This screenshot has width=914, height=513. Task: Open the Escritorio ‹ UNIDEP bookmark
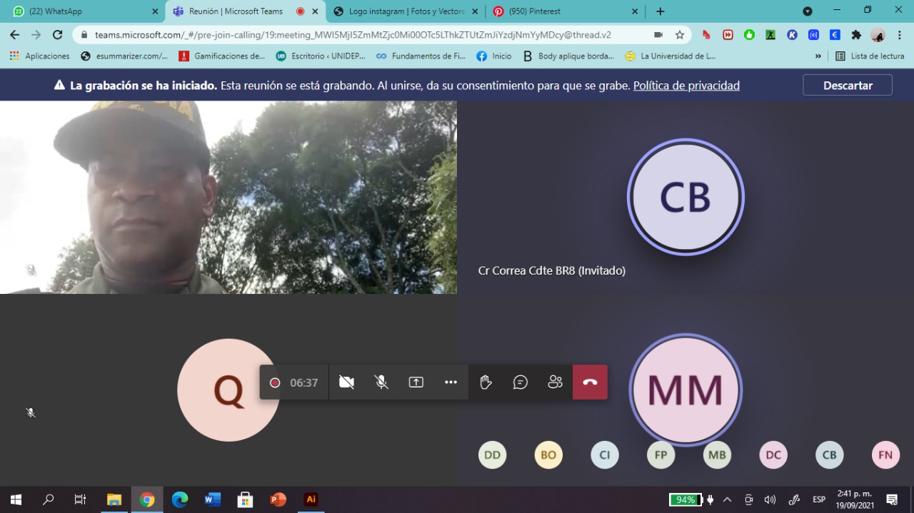click(x=321, y=56)
